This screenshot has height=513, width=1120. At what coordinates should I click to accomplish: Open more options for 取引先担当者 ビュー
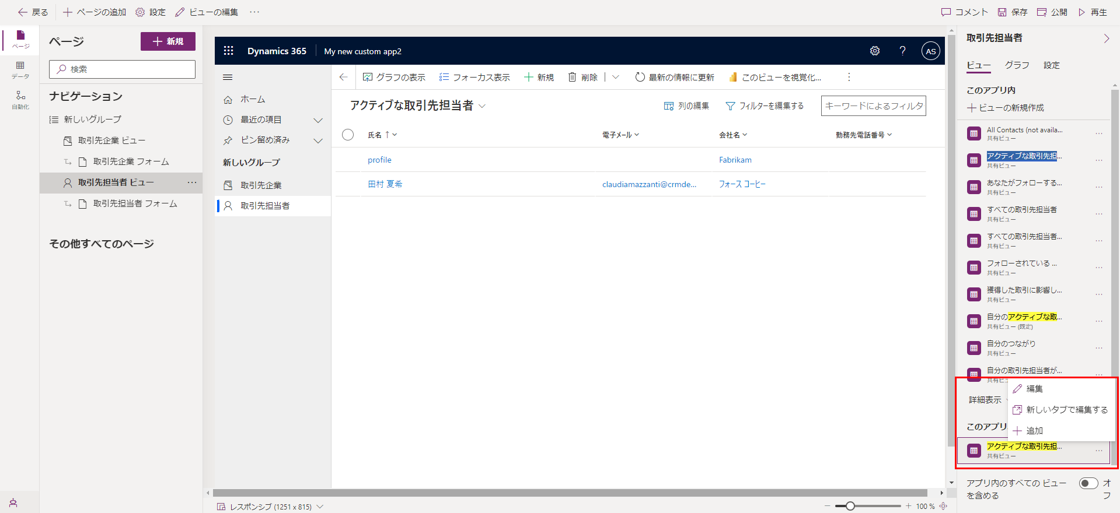click(x=192, y=182)
